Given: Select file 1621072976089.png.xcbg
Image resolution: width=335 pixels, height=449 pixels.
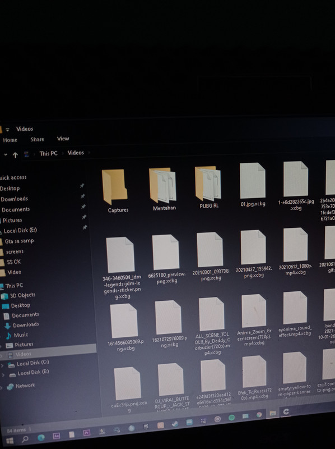Looking at the screenshot, I should 169,324.
